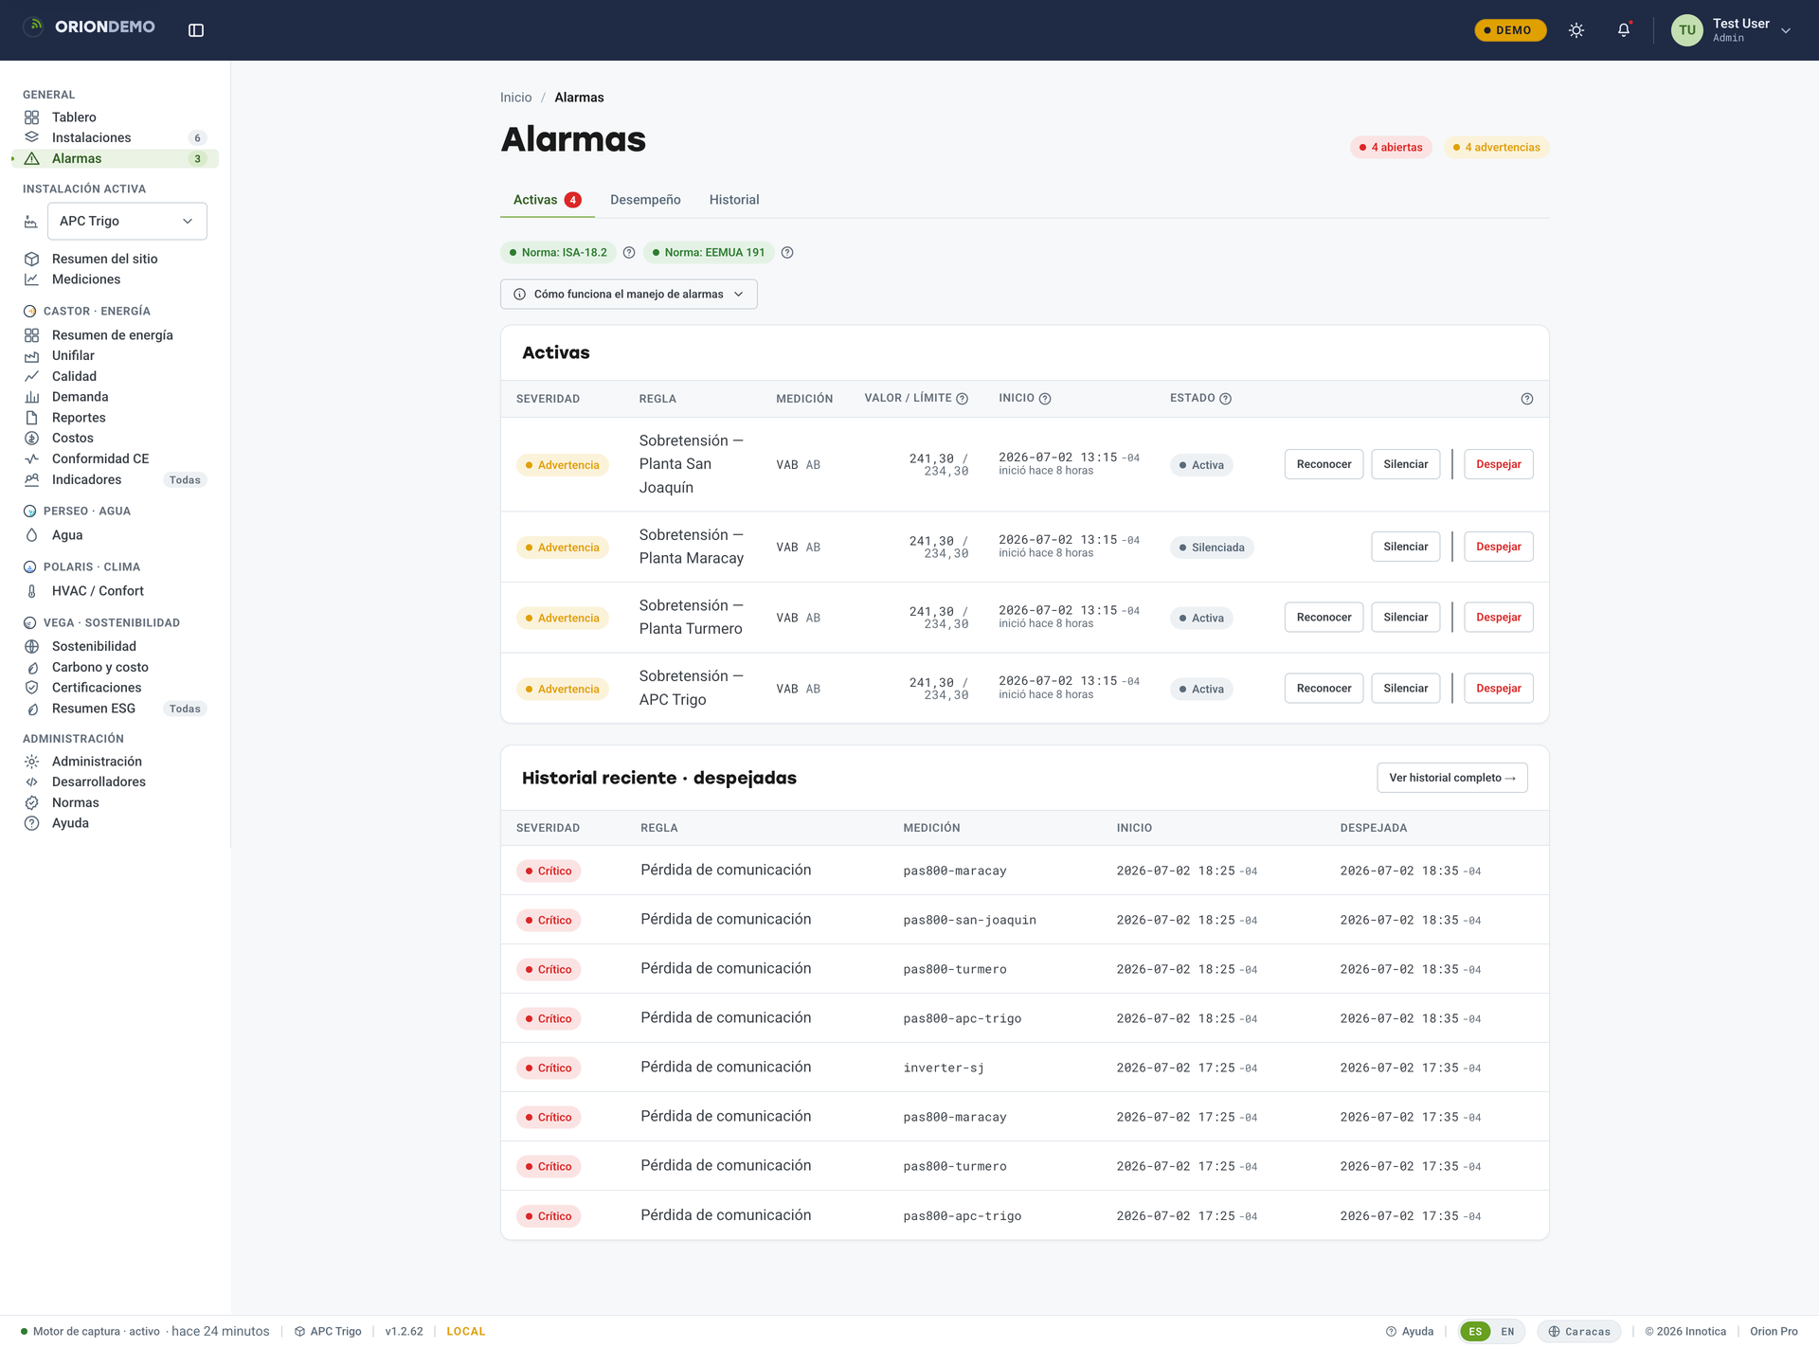Click the 4 abiertas badge

pos(1391,147)
